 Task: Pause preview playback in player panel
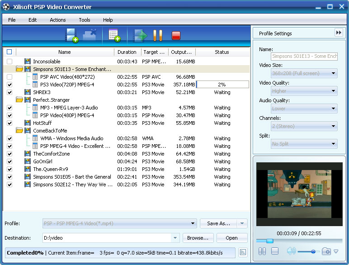(262, 251)
